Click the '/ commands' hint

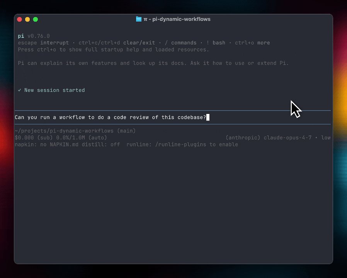180,43
